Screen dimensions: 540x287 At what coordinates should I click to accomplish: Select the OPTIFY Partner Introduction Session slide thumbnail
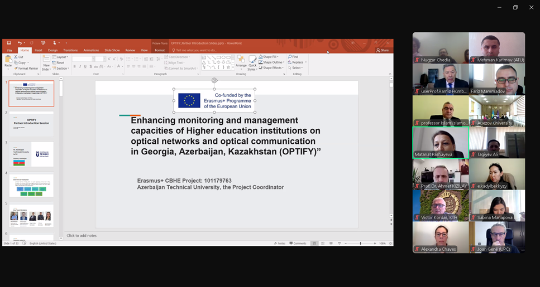click(31, 124)
